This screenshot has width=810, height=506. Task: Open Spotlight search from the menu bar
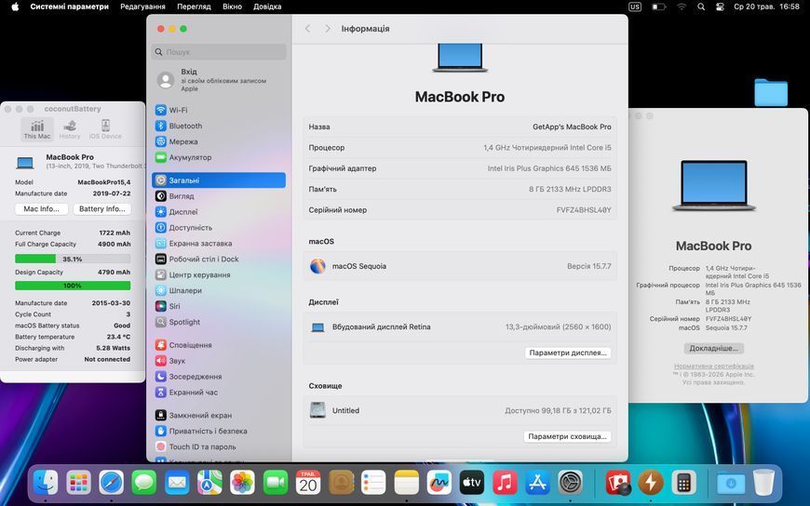701,7
